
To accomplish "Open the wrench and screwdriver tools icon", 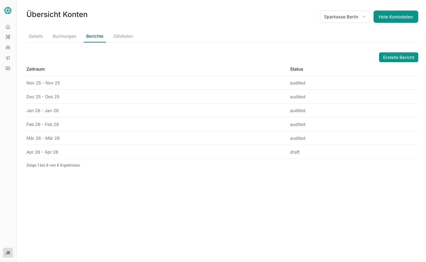I will (8, 37).
